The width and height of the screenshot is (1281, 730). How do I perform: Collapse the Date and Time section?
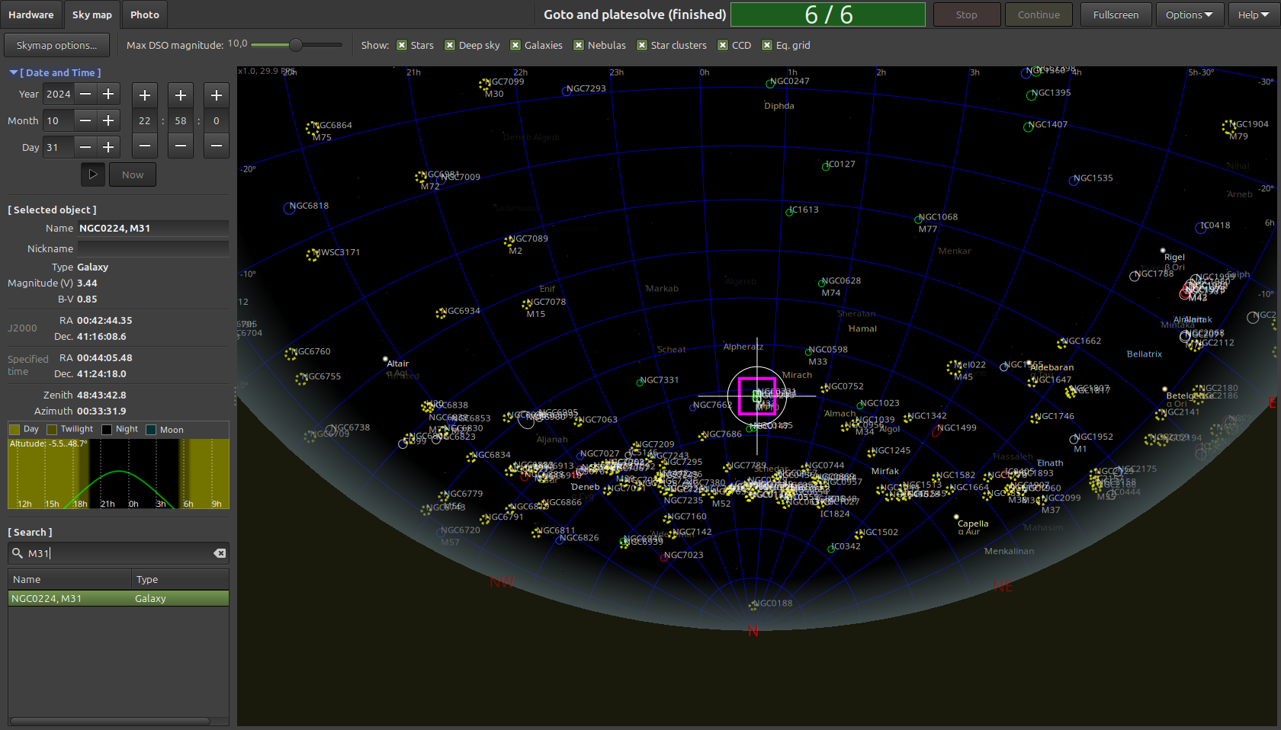click(55, 72)
